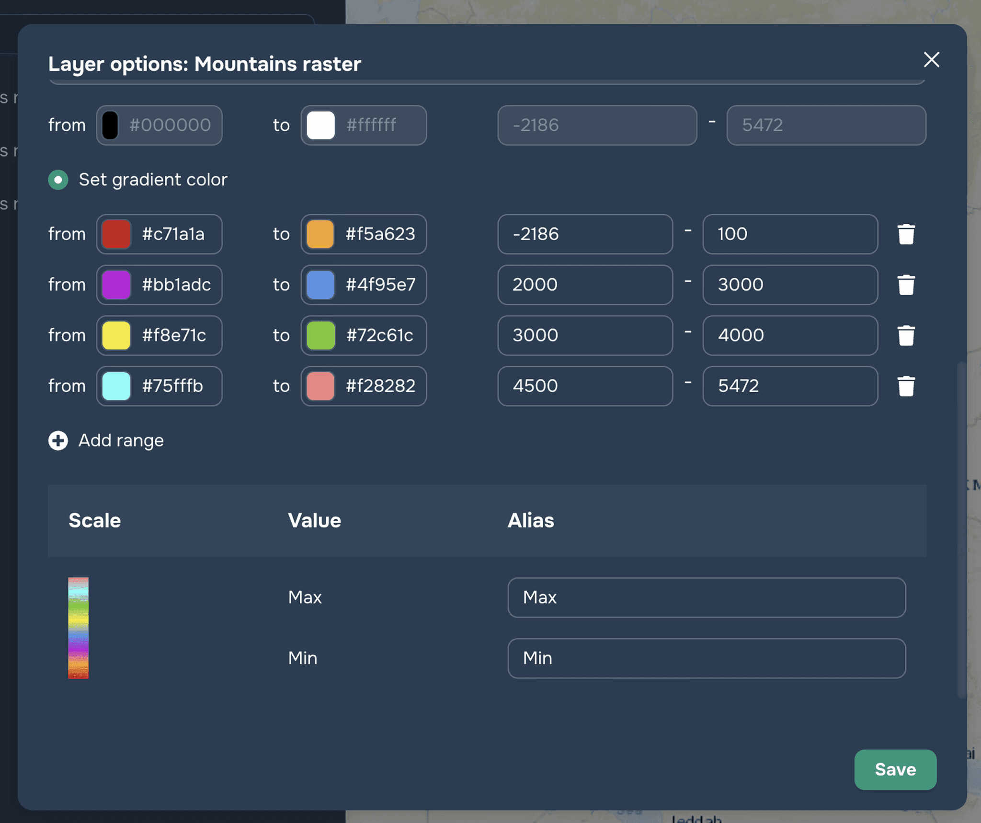Open the pink #f28282 color swatch

(x=320, y=386)
